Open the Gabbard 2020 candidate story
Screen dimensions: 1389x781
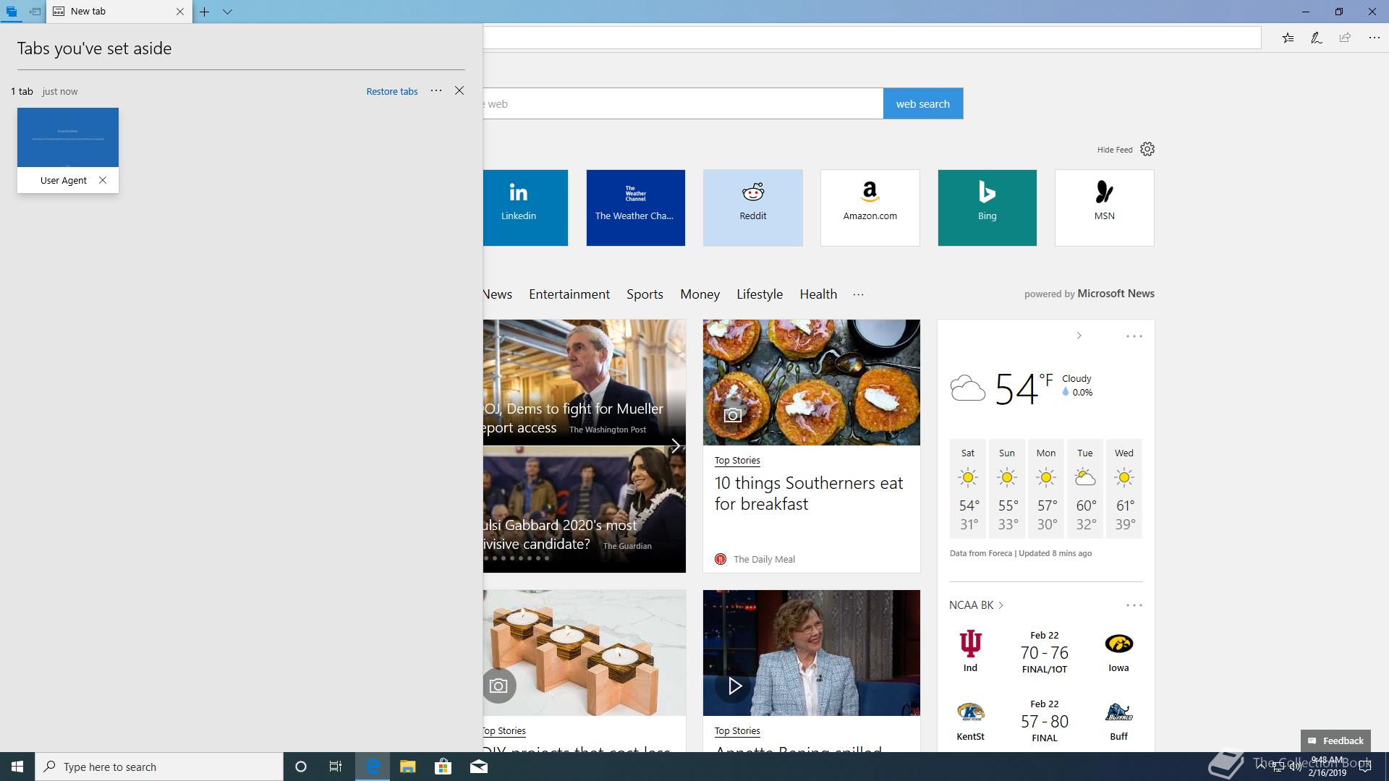[585, 509]
